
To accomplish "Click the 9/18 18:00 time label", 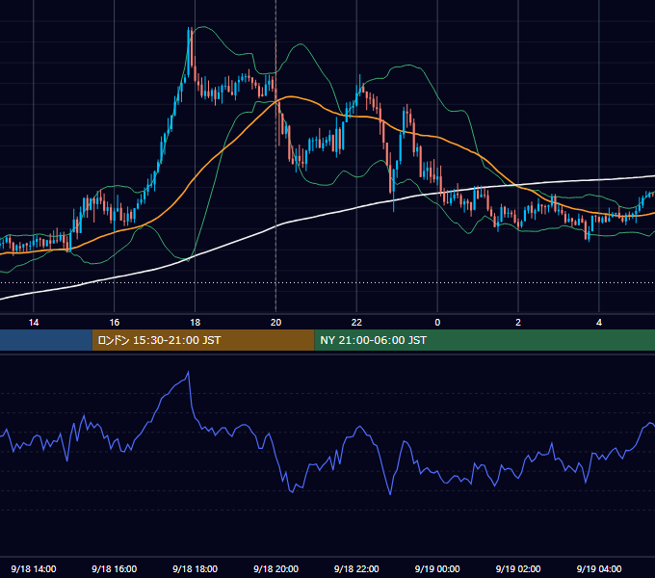I will pos(196,568).
